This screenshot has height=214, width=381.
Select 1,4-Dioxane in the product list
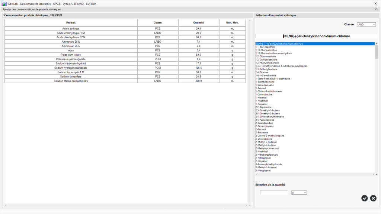(x=263, y=72)
